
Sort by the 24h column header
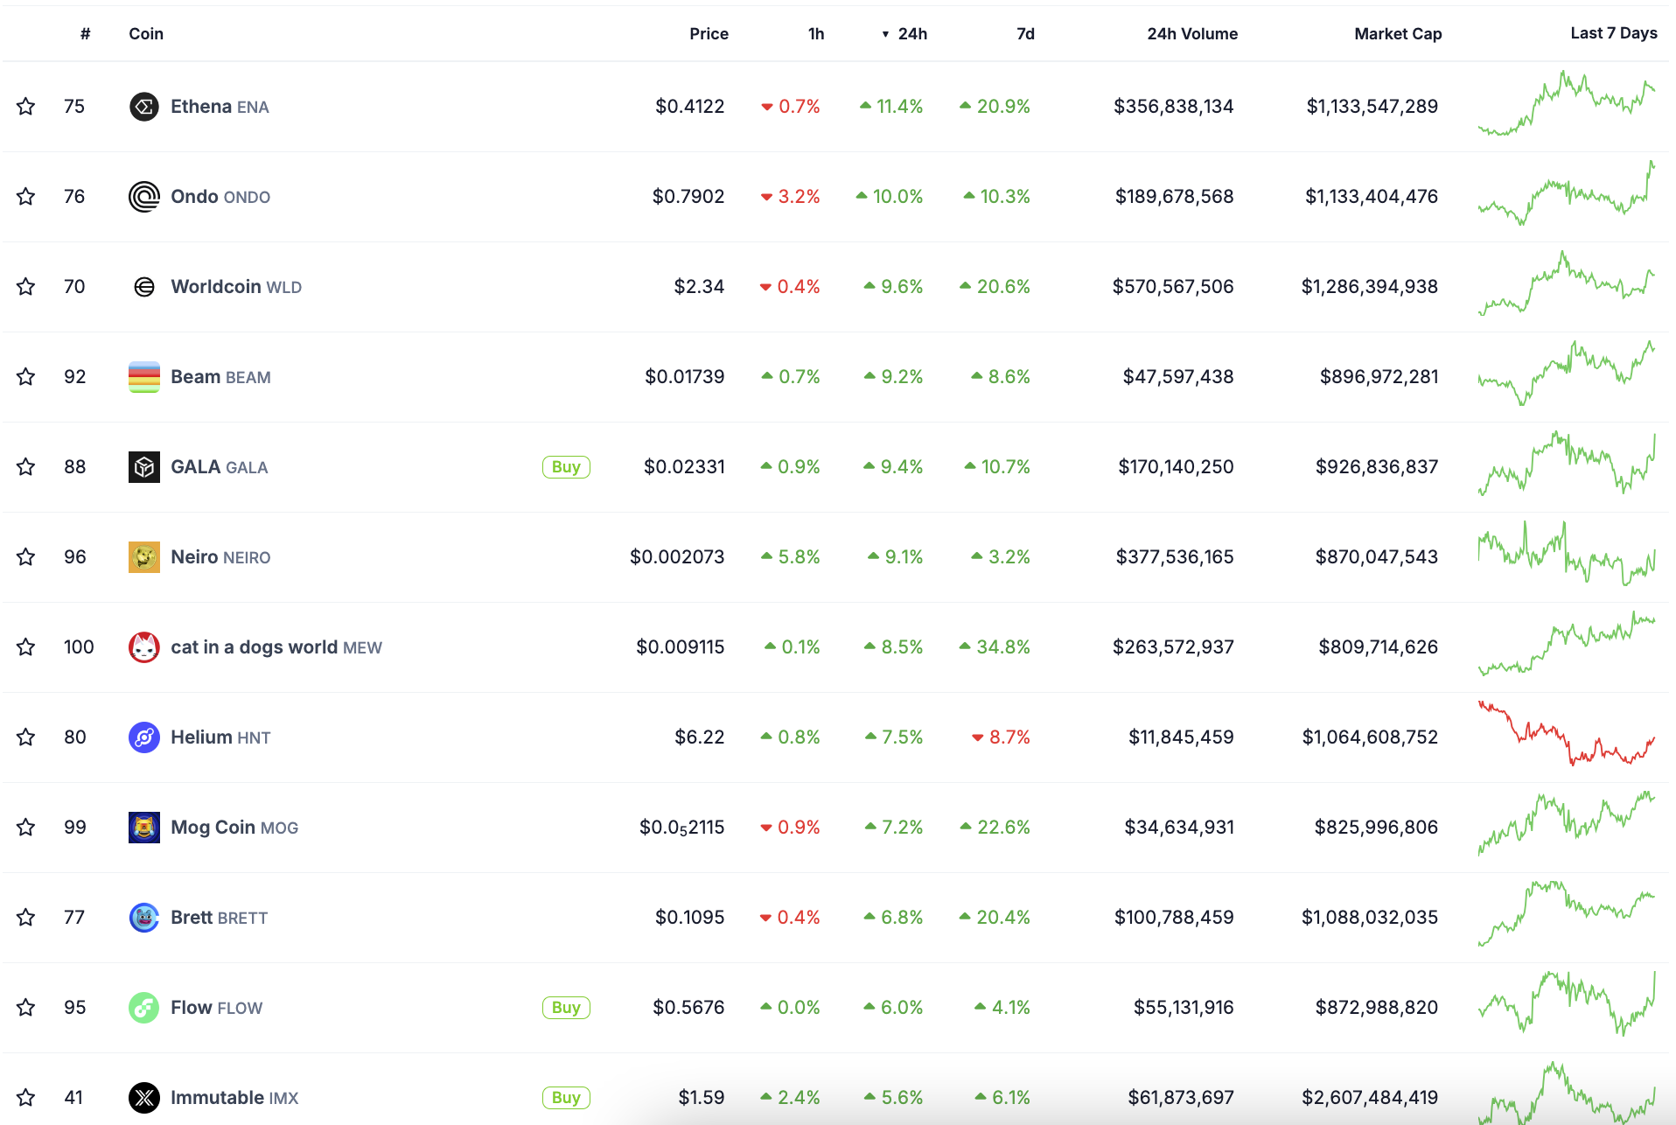[904, 34]
